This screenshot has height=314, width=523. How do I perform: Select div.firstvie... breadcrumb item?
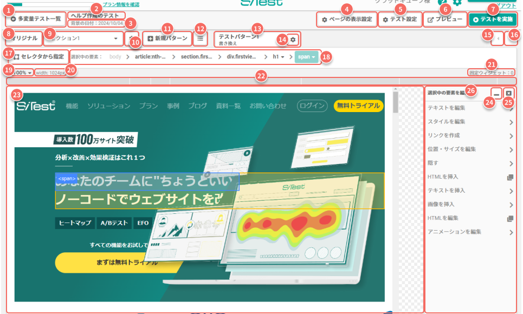click(242, 57)
